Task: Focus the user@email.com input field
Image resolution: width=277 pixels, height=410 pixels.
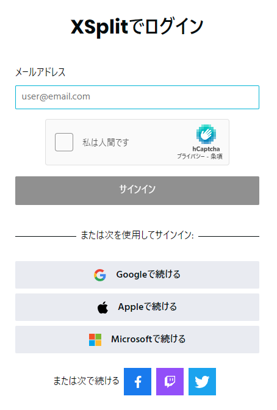Action: 137,97
